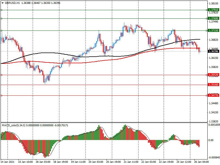Click the close price 1.36396 in chart header

click(56, 3)
